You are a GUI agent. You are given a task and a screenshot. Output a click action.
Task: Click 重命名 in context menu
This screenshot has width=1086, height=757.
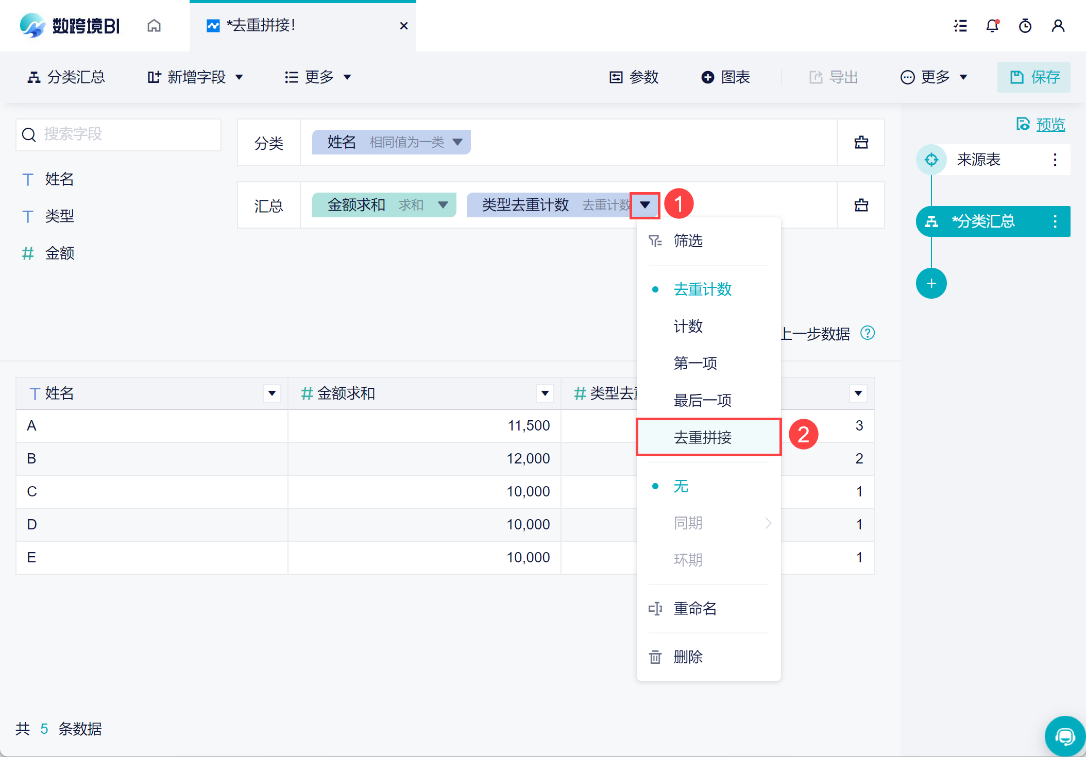695,608
